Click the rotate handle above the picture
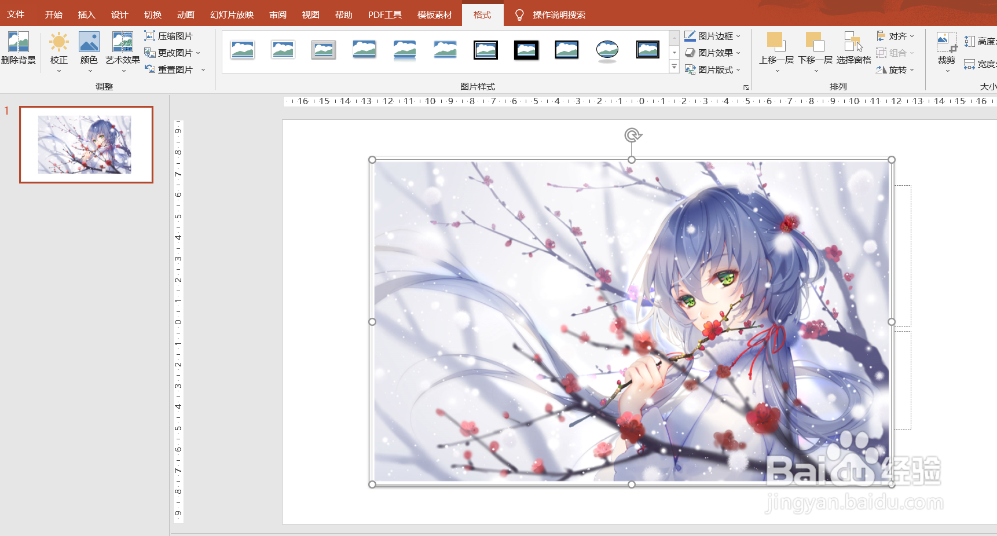Screen dimensions: 997x536 [632, 135]
